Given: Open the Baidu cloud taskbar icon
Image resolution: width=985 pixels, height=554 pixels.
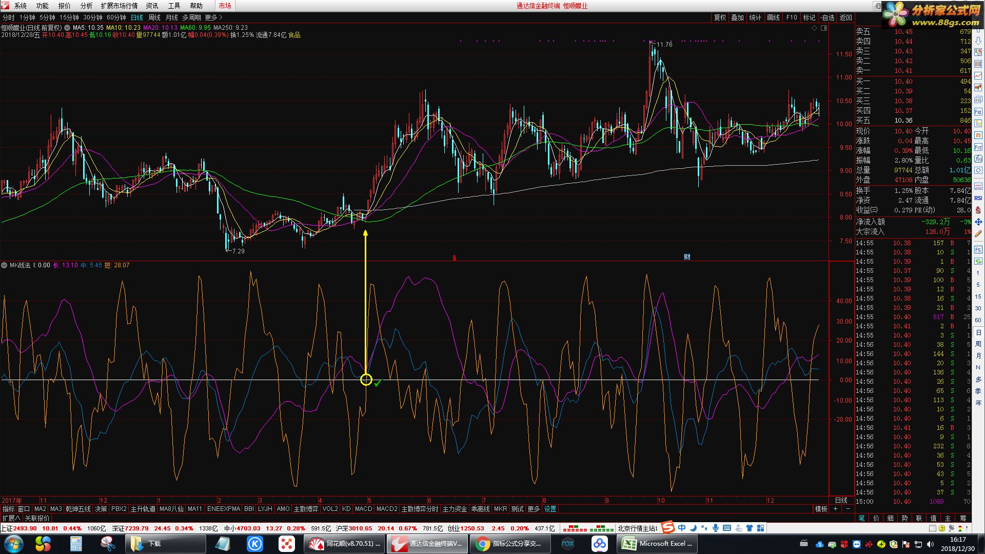Looking at the screenshot, I should (599, 544).
